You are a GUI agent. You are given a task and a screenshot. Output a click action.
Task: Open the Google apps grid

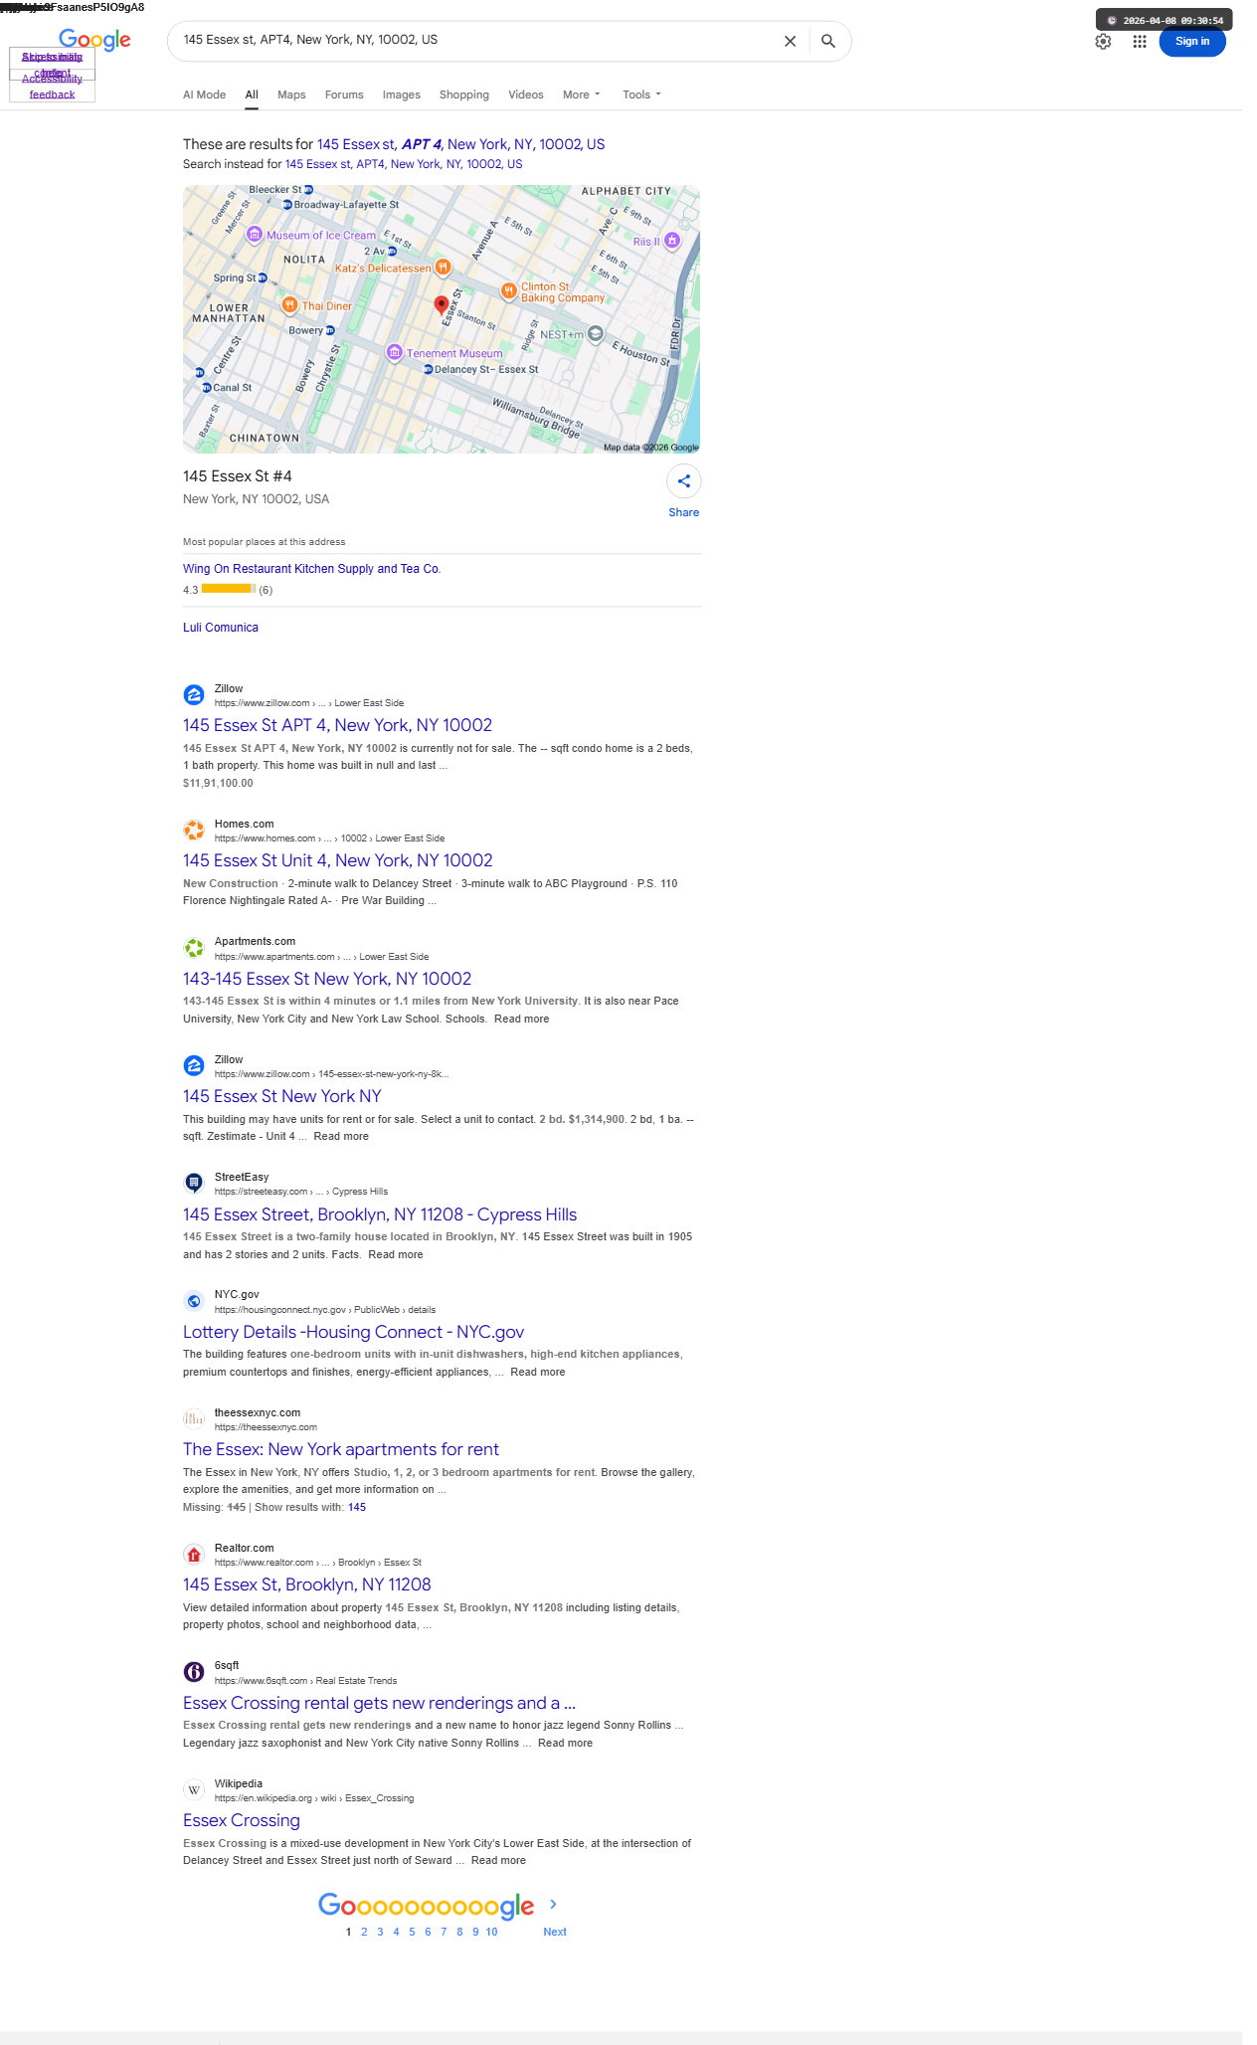click(x=1140, y=42)
